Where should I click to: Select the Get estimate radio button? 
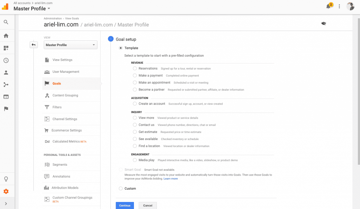coord(135,132)
